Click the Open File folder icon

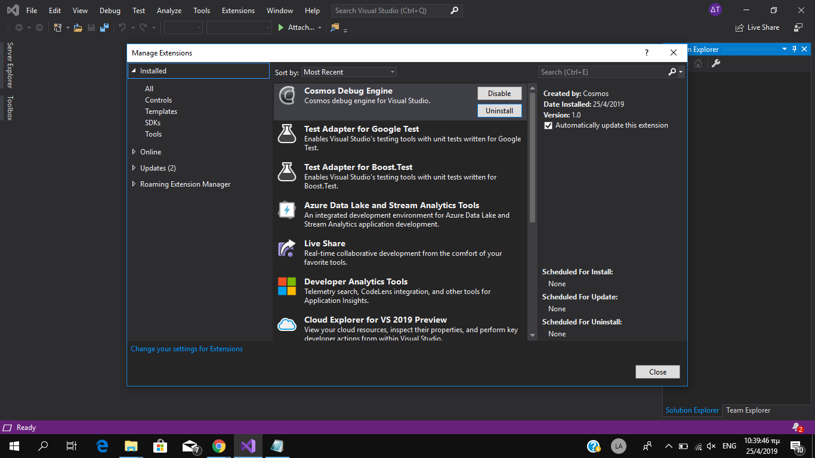click(78, 27)
